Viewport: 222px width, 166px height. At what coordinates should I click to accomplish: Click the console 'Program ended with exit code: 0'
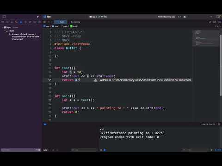pos(129,137)
